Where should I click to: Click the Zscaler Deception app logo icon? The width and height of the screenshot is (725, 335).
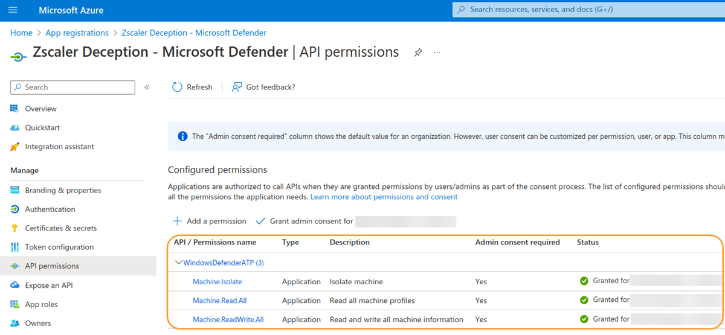point(19,56)
